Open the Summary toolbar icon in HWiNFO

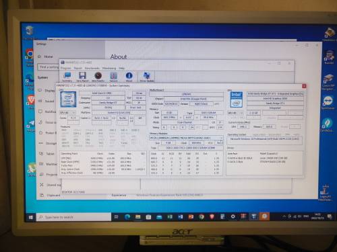pyautogui.click(x=67, y=77)
